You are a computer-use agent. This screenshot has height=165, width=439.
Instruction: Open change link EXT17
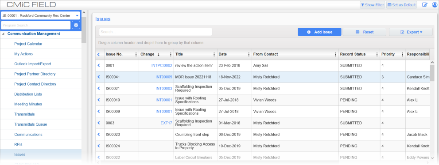(x=166, y=123)
